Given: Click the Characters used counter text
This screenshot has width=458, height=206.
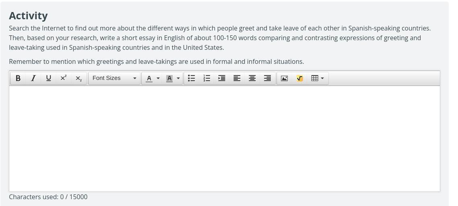Looking at the screenshot, I should [48, 197].
